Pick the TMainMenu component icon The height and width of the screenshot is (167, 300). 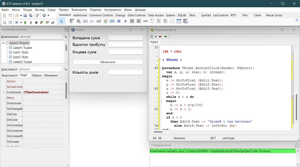(72, 21)
